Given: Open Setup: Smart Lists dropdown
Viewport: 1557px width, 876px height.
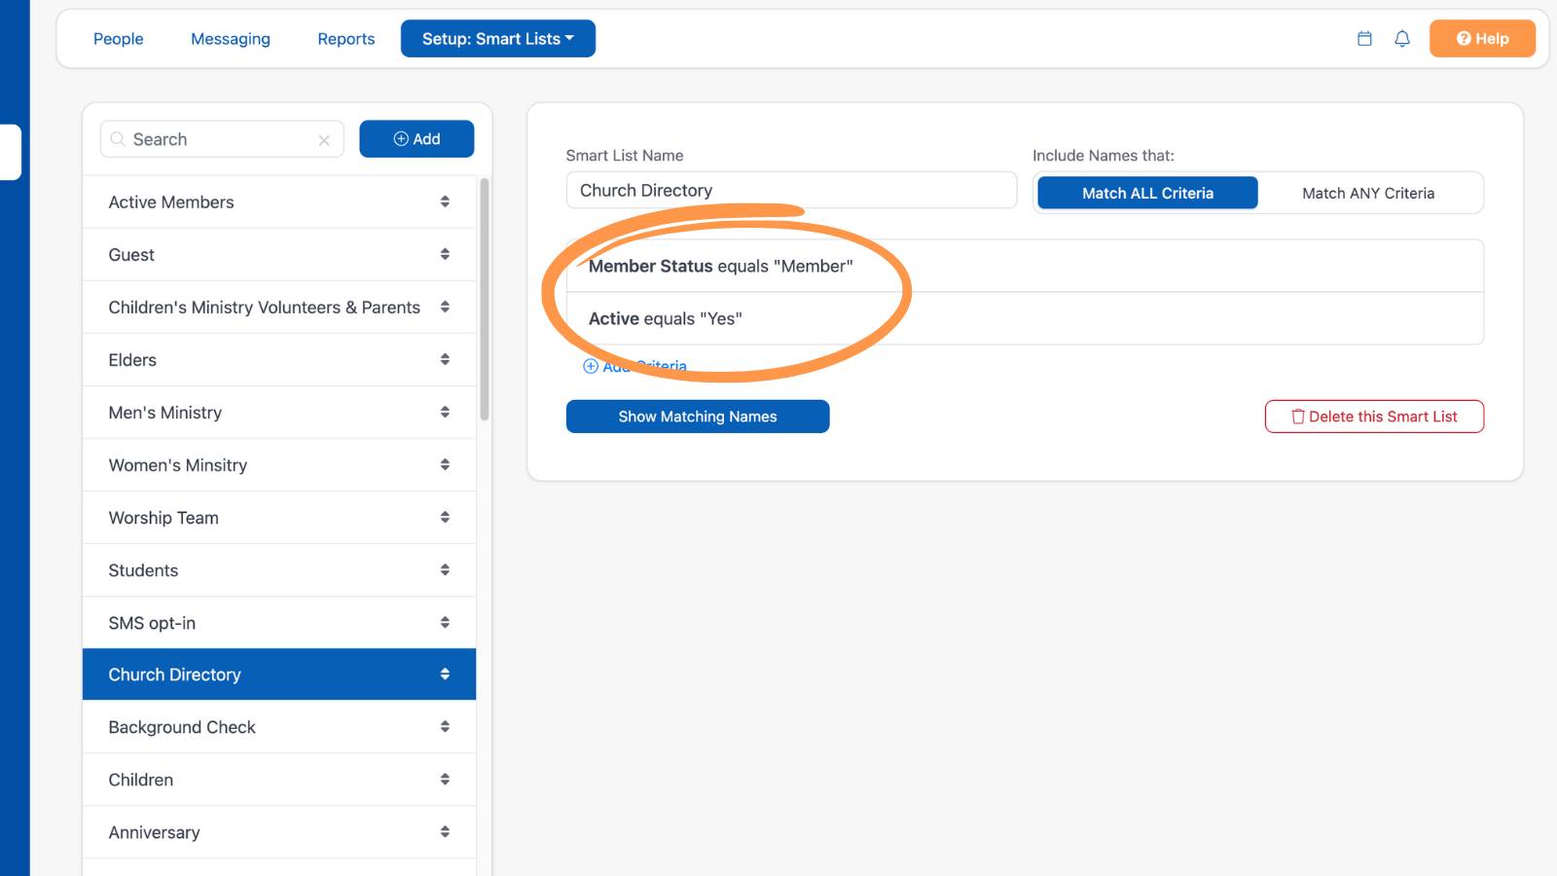Looking at the screenshot, I should pos(498,39).
